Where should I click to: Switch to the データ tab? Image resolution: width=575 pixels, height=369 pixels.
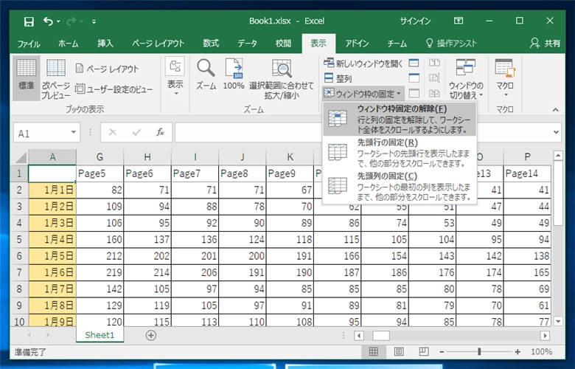click(x=247, y=44)
